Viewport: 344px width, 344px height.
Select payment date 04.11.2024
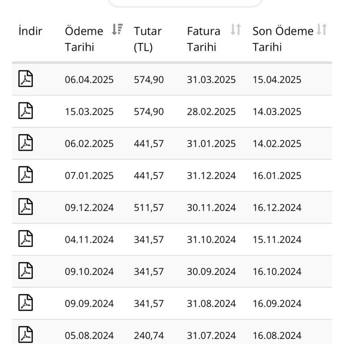pyautogui.click(x=89, y=240)
